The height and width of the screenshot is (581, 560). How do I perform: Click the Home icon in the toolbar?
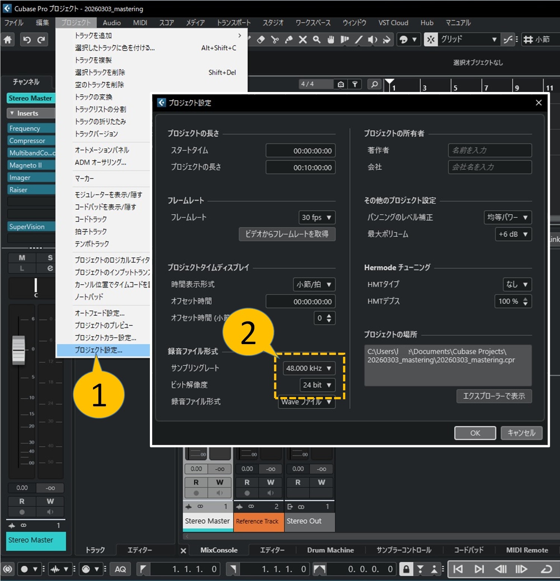coord(8,39)
